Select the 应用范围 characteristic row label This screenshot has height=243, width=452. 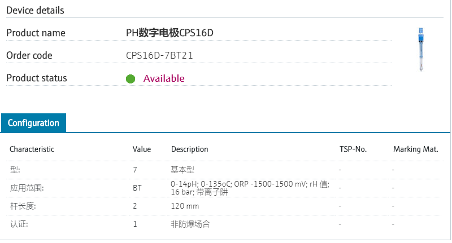pyautogui.click(x=27, y=188)
